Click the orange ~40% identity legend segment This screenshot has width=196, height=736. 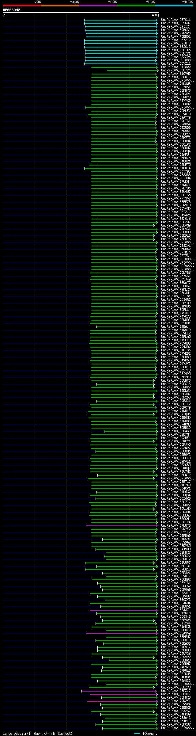(x=60, y=6)
